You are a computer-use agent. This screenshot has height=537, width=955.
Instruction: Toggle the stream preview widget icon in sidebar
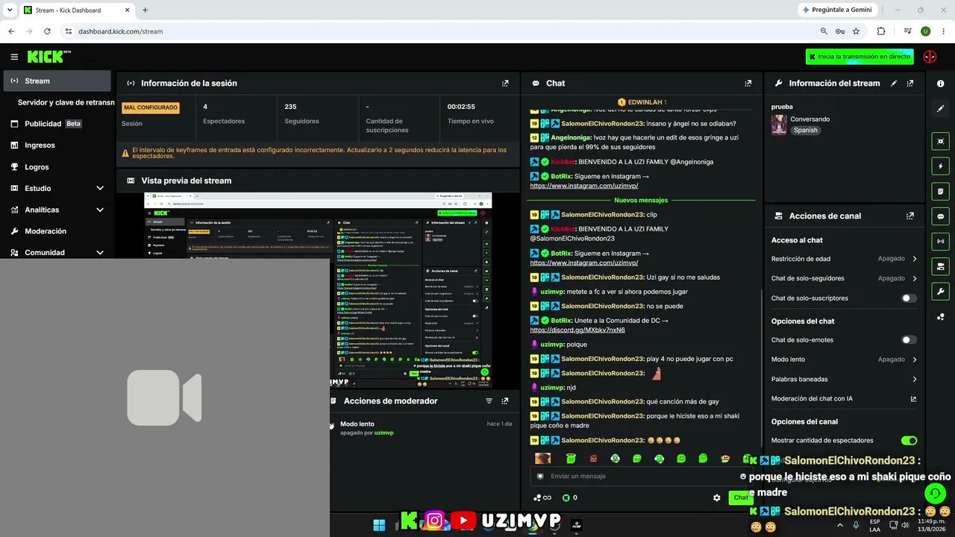tap(940, 141)
